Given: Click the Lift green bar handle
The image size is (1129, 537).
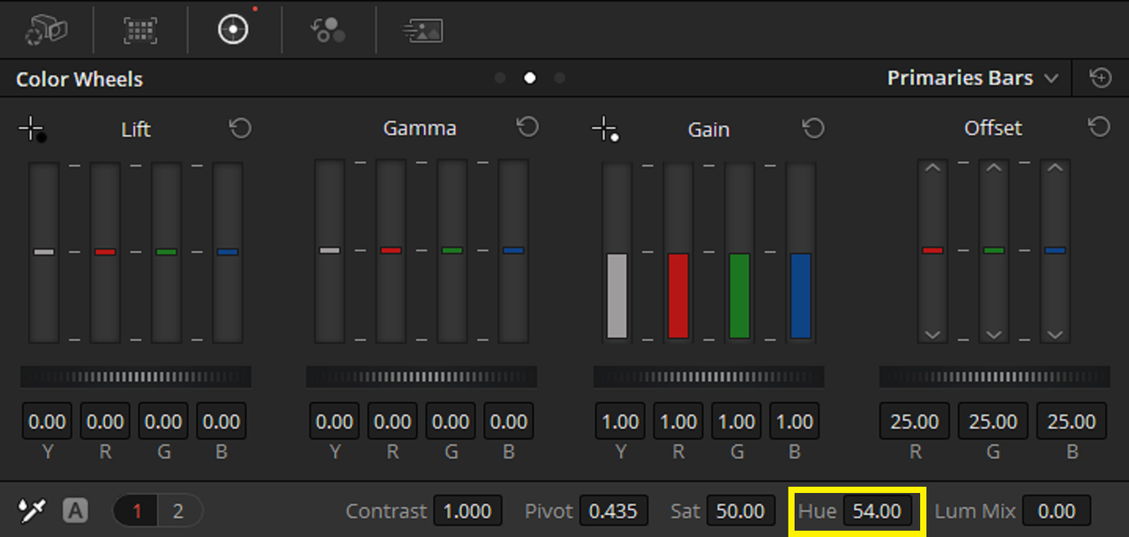Looking at the screenshot, I should [166, 252].
